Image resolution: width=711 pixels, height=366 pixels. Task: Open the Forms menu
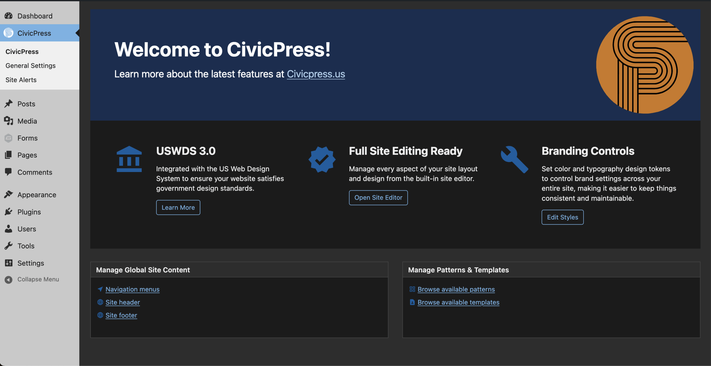39,138
